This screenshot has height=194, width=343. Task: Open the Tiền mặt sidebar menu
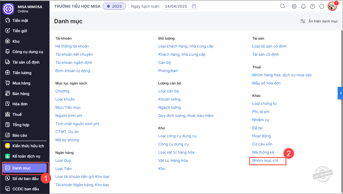pyautogui.click(x=20, y=21)
